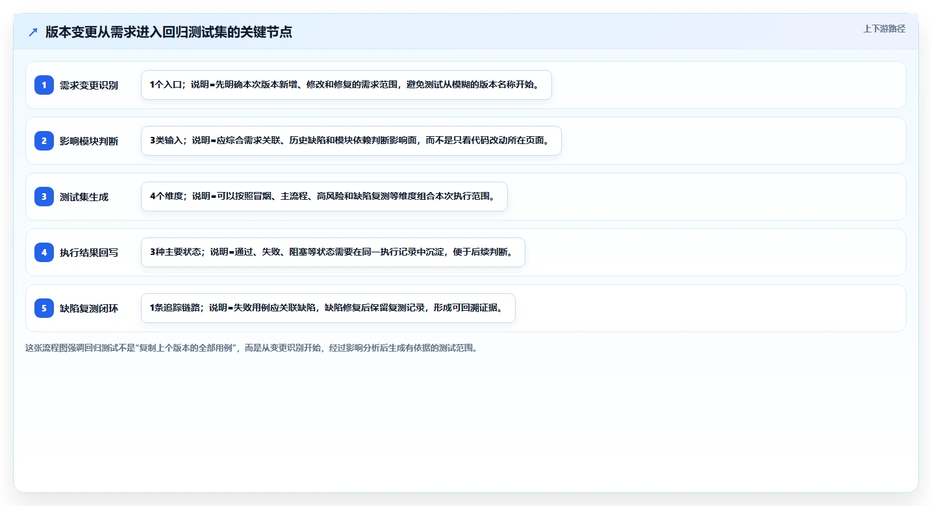Select step badge 3 for 测试集生成
The image size is (932, 506).
44,197
